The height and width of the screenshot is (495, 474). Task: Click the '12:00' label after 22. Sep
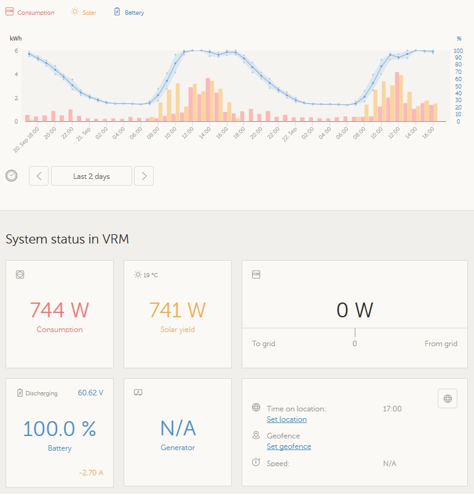pyautogui.click(x=393, y=133)
